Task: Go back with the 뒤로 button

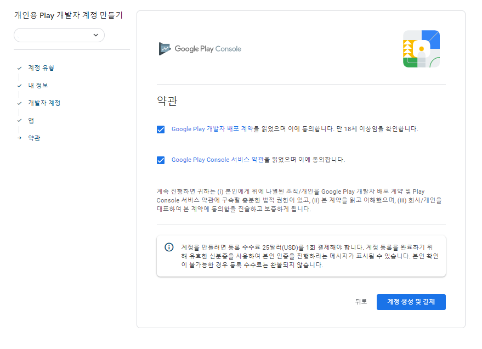Action: coord(361,302)
